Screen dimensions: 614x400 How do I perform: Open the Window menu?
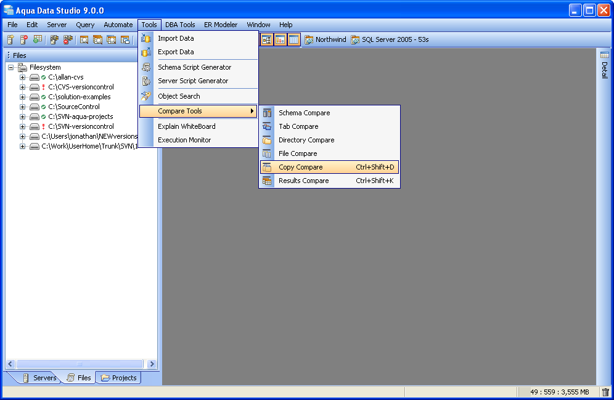258,25
